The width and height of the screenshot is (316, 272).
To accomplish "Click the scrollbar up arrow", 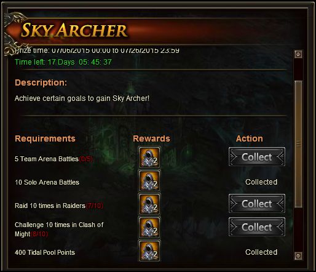I will coord(298,54).
